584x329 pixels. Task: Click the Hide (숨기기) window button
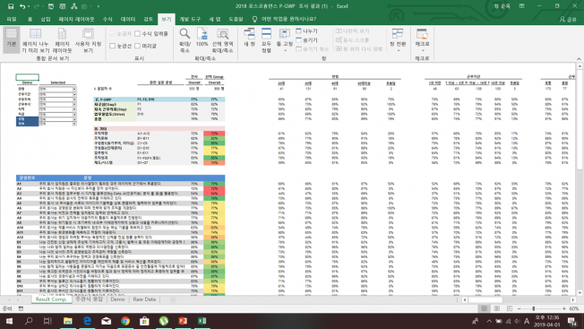coord(307,39)
